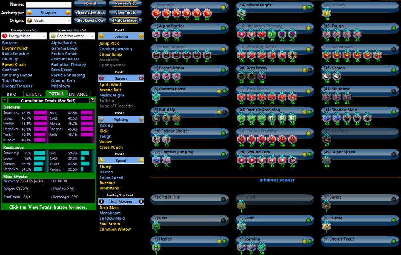Click the 'F' icon beside Cumulative Totals
The image size is (401, 255).
coord(4,100)
